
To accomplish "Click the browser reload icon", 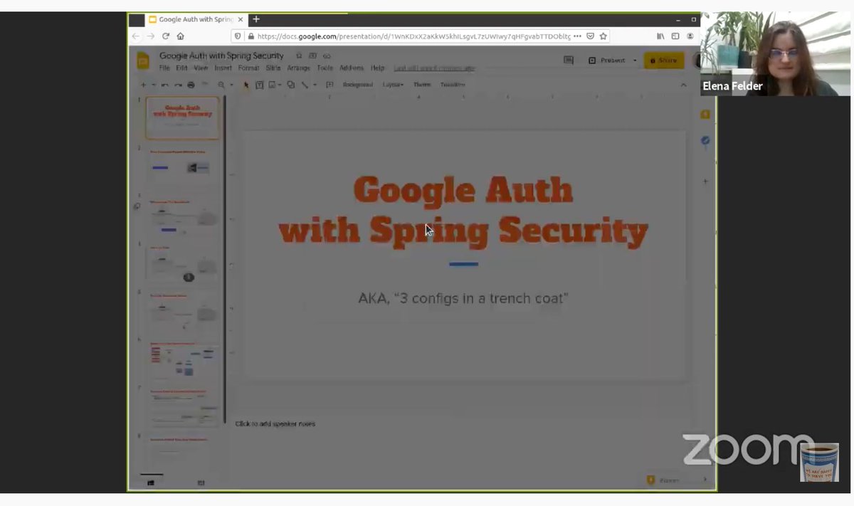I will click(165, 36).
